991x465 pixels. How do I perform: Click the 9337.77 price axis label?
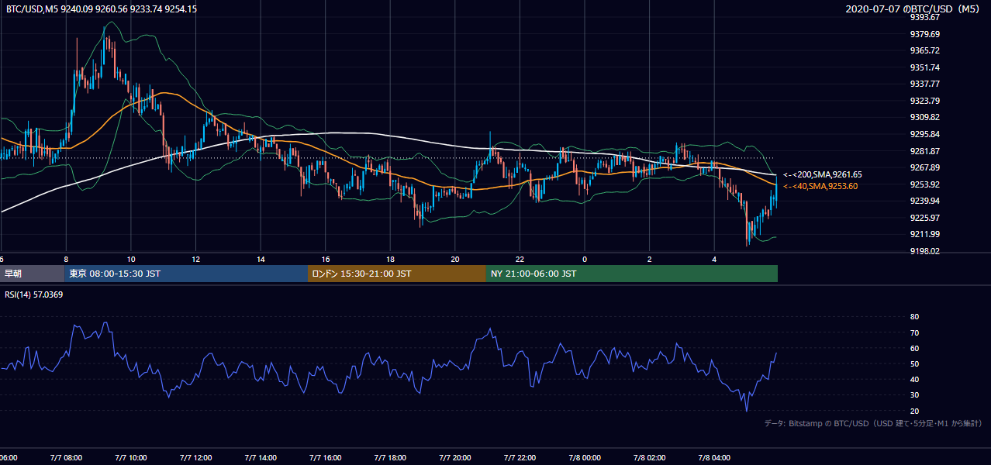(x=924, y=84)
